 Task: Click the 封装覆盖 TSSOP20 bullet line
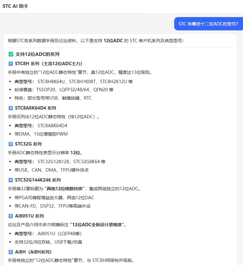[64, 90]
